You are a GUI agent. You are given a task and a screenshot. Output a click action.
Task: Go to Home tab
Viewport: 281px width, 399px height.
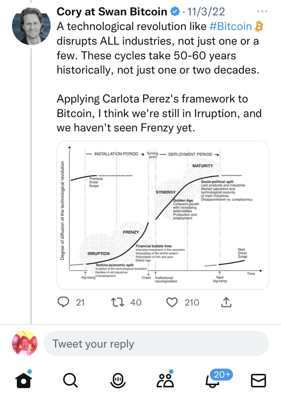(23, 381)
